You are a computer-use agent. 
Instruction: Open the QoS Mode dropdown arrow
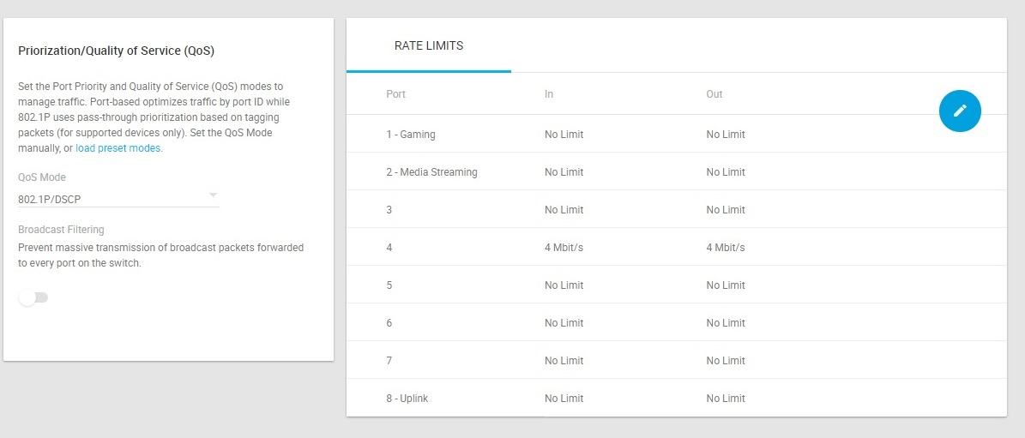pos(214,195)
